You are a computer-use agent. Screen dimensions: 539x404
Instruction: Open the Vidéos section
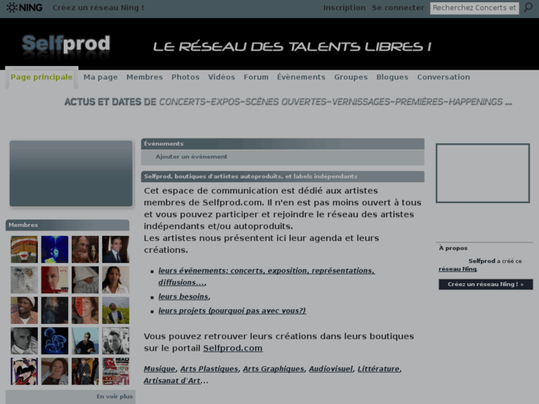[x=222, y=77]
